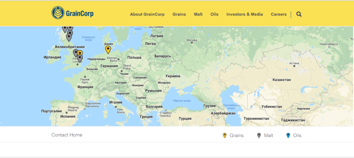Click the Новосибирск city label

[329, 44]
